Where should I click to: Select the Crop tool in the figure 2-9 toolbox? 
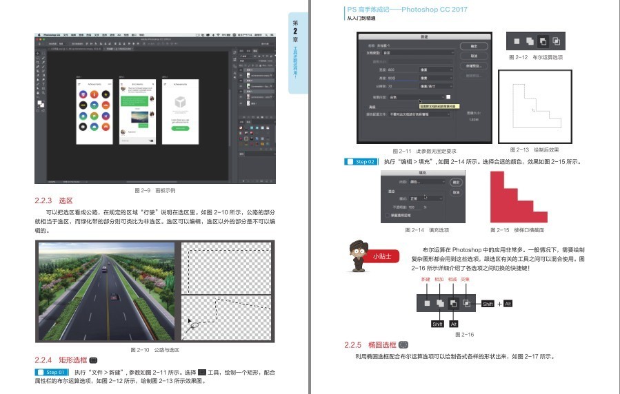pyautogui.click(x=37, y=63)
